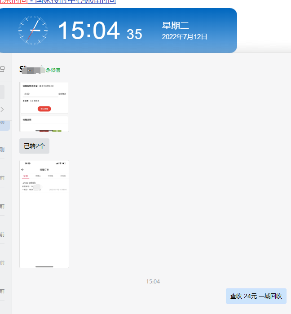Click the @微信 contact source label
This screenshot has width=291, height=314.
click(53, 70)
